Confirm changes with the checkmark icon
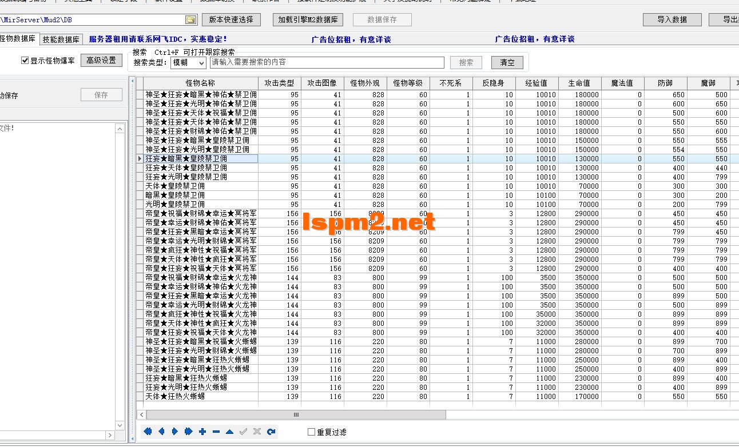 tap(243, 432)
